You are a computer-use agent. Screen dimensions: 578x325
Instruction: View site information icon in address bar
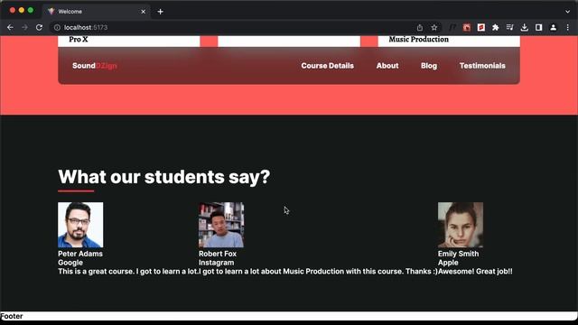coord(57,28)
